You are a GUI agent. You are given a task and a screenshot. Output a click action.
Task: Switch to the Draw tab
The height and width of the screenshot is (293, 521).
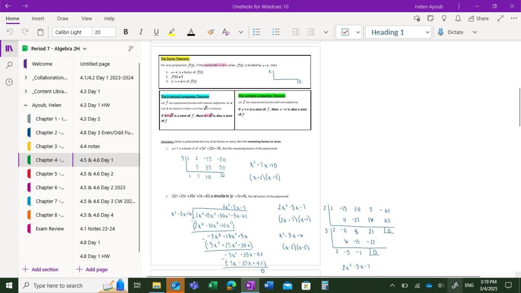[x=63, y=18]
